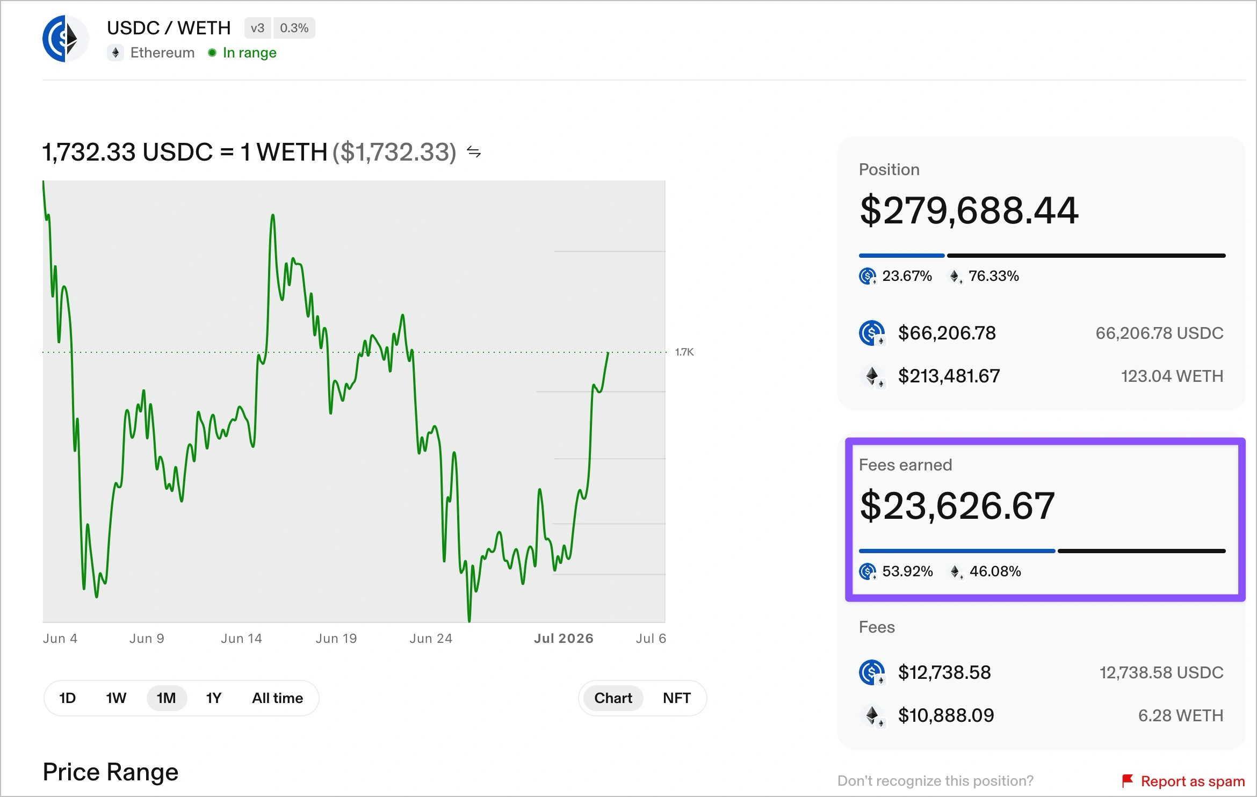
Task: Click the WETH icon beside $213,481.67
Action: point(872,376)
